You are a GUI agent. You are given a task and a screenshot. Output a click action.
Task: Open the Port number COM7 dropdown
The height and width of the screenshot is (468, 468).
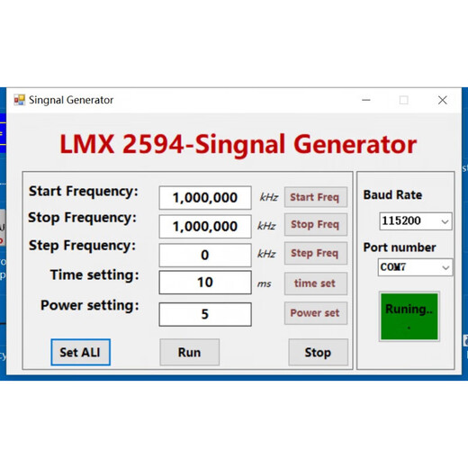click(415, 267)
